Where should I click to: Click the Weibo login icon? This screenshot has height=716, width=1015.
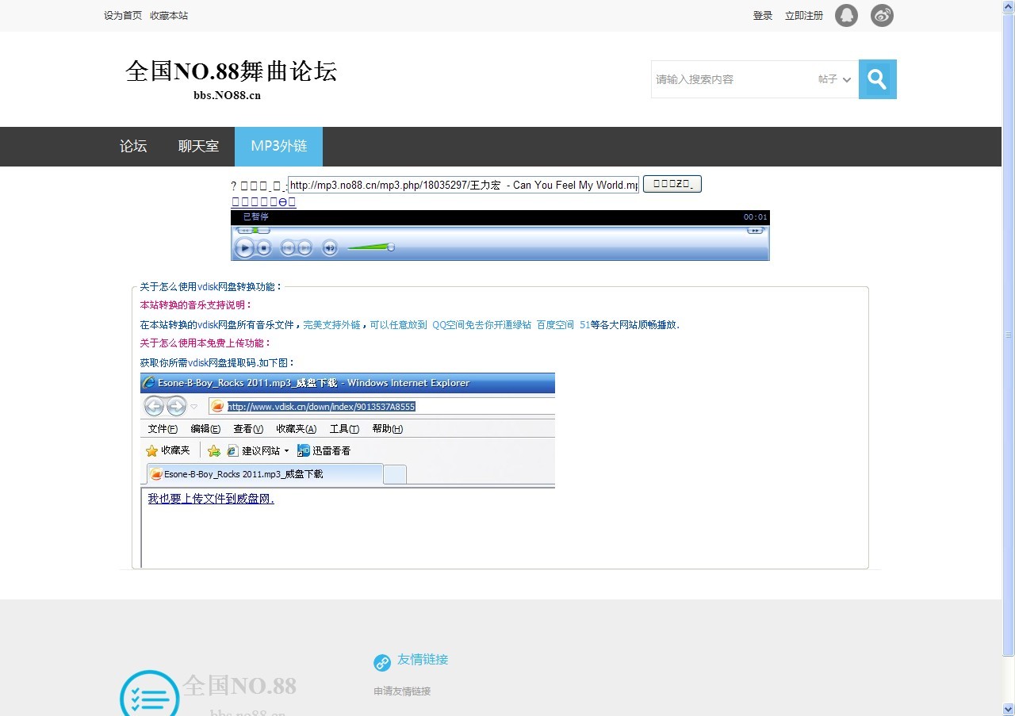click(x=882, y=15)
